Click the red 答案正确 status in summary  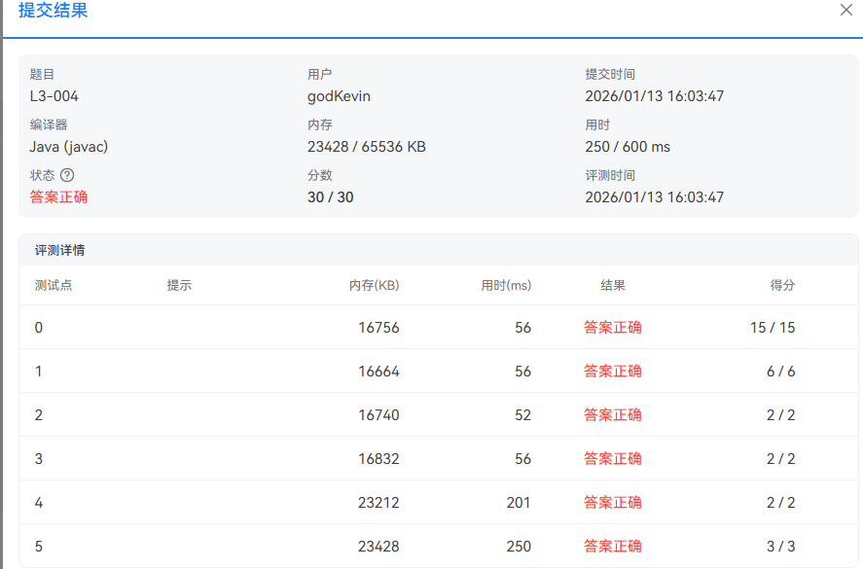point(58,197)
